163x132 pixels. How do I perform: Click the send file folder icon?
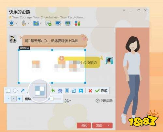click(36, 23)
